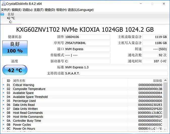This screenshot has height=134, width=170.
Task: Click the 42 °C temperature button
Action: coord(15,70)
